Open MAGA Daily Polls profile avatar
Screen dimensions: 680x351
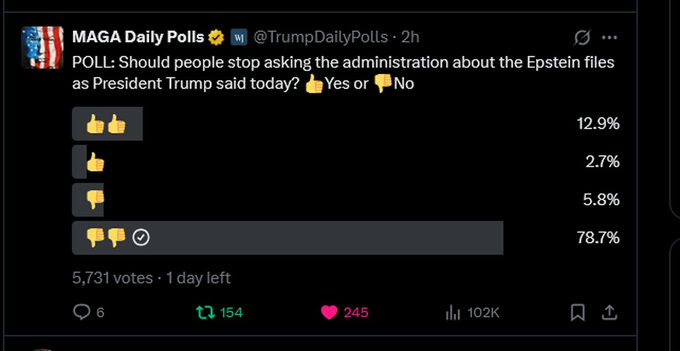(x=42, y=47)
